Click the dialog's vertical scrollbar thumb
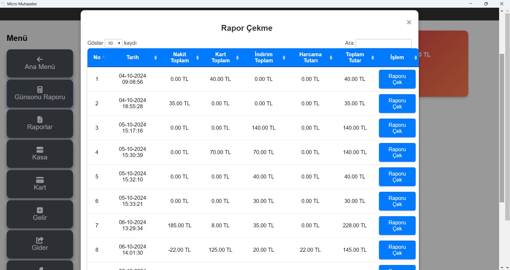510x270 pixels. 502,127
